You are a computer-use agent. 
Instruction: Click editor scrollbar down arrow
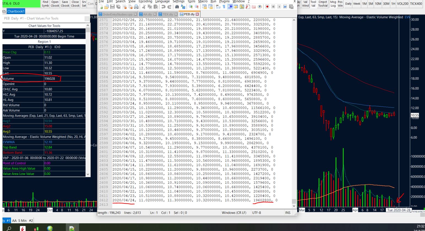294,206
